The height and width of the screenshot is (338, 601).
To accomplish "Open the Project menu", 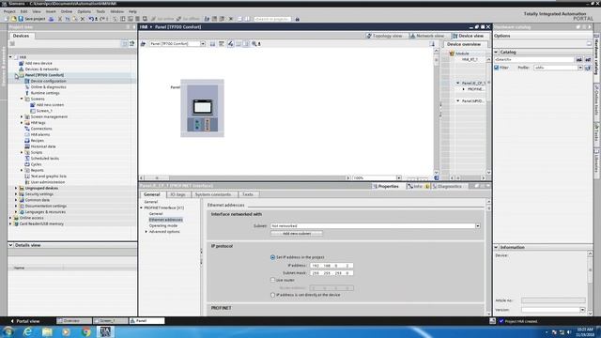I will point(9,11).
